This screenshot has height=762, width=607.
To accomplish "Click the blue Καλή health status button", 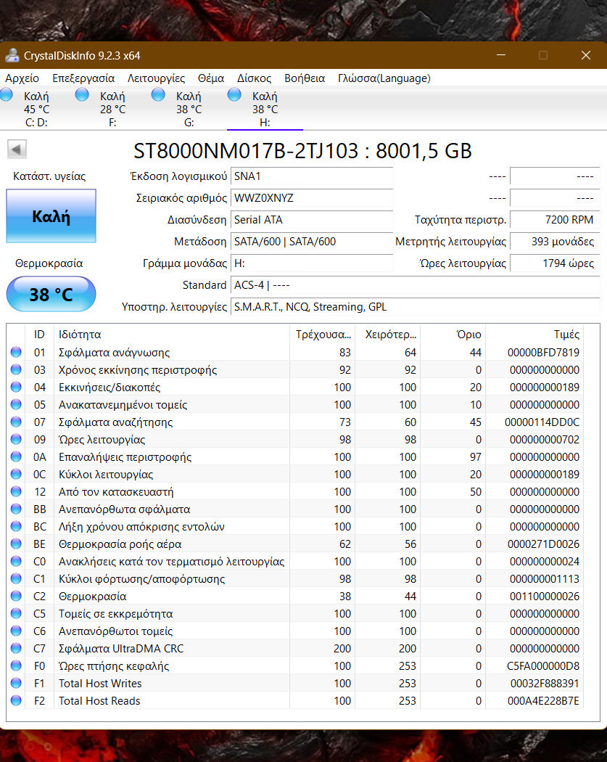I will 51,216.
